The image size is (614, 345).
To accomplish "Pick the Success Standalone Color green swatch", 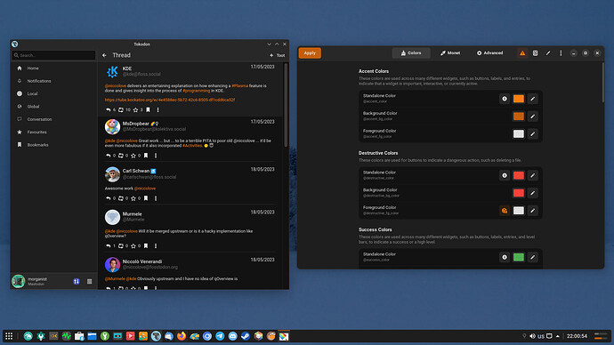I will point(519,257).
